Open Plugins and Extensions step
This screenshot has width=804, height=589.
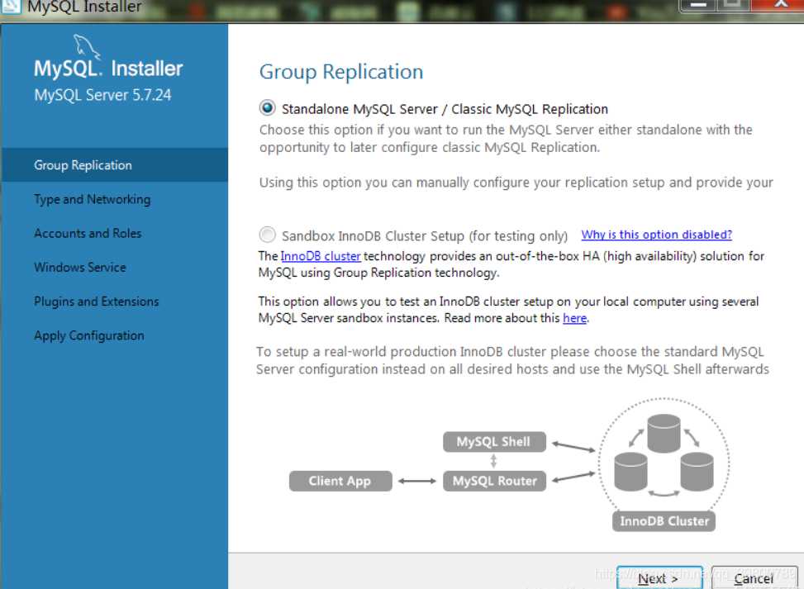[97, 302]
